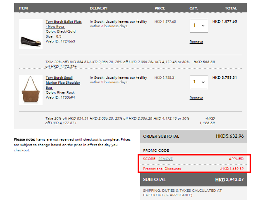Click the ballet flats product thumbnail
Screen dimensions: 255x200
coord(31,34)
